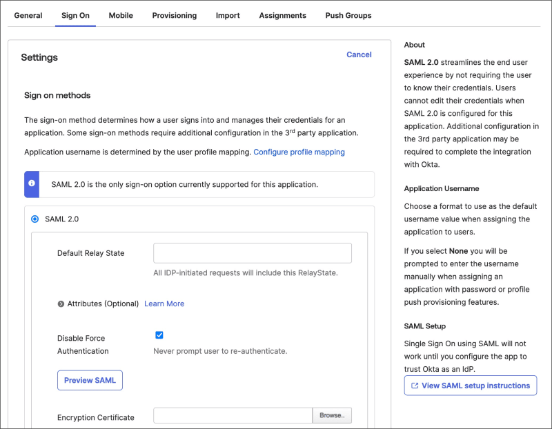Screen dimensions: 552x429
Task: Switch to the Mobile tab
Action: tap(121, 15)
